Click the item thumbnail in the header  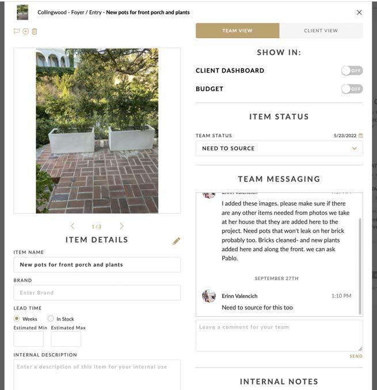(x=22, y=12)
